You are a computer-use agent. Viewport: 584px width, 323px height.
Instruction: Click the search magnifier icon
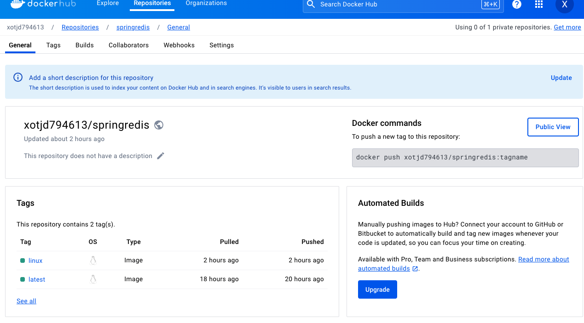[311, 4]
